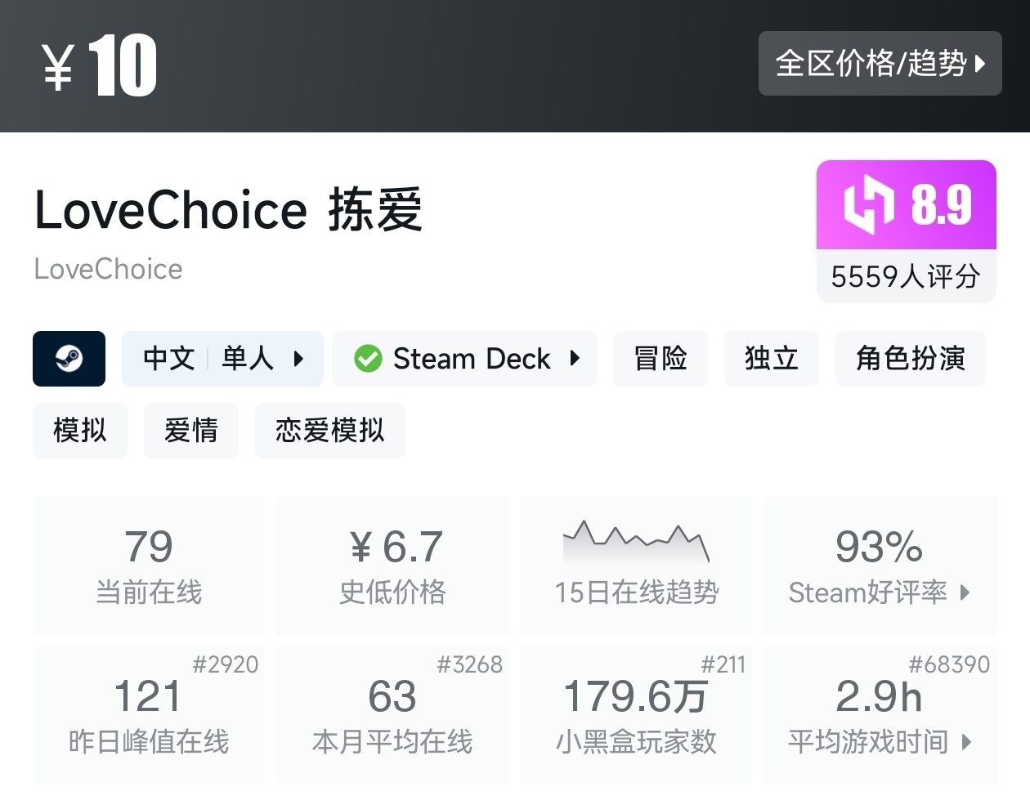Select the 冒险 adventure tag

(x=660, y=359)
